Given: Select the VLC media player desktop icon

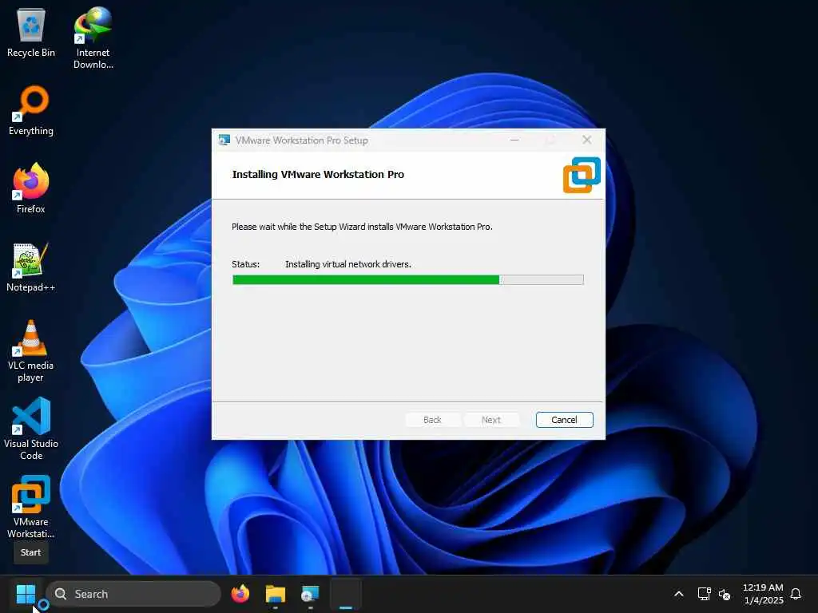Looking at the screenshot, I should coord(31,351).
